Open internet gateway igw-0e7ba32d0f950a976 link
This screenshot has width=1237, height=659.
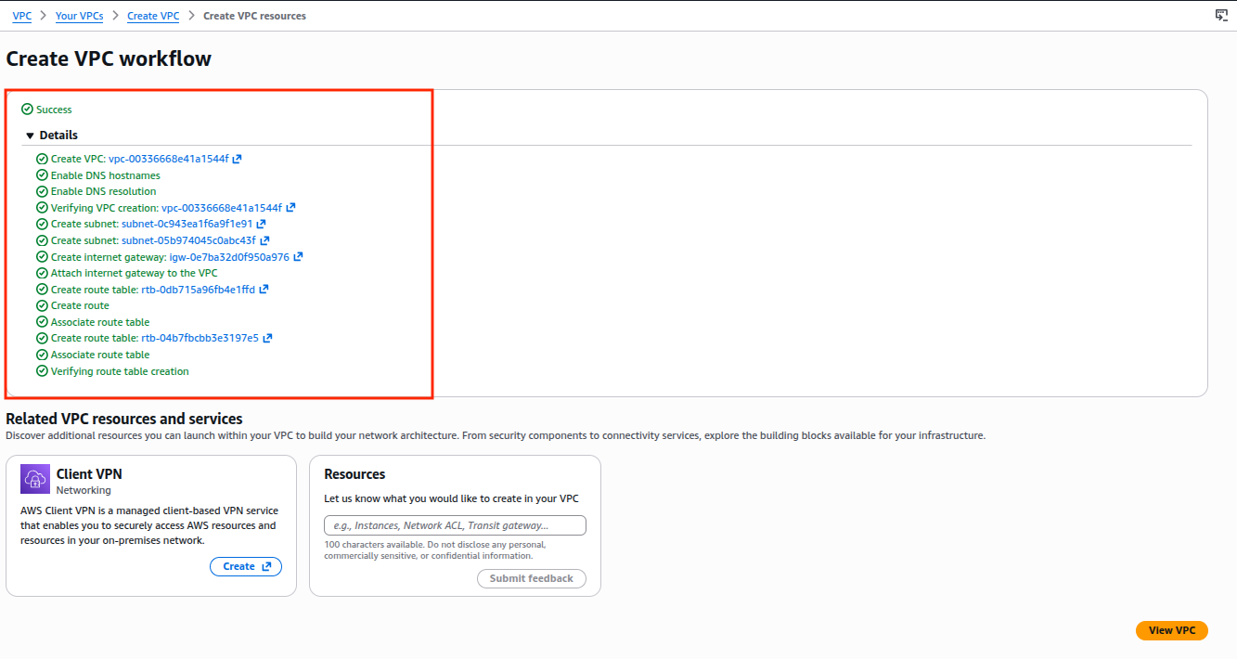229,257
